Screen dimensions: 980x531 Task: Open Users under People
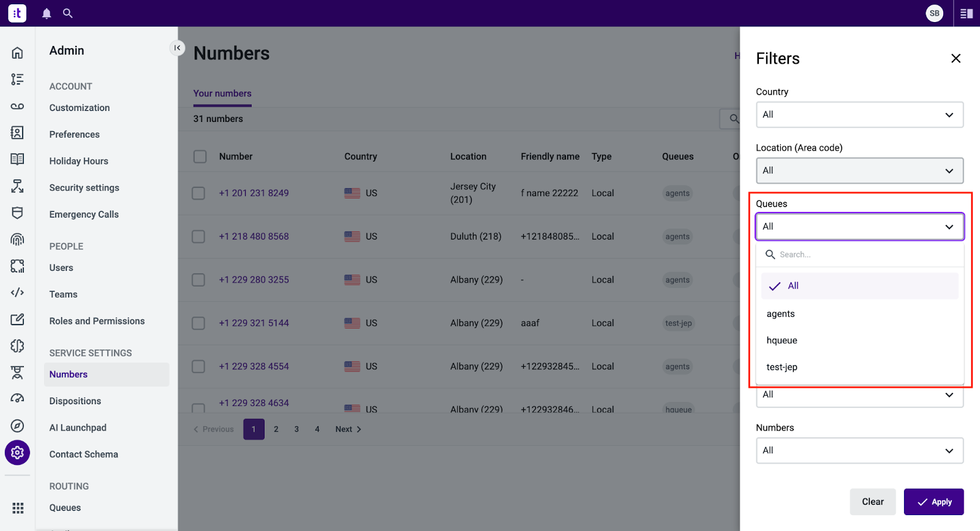pos(61,268)
